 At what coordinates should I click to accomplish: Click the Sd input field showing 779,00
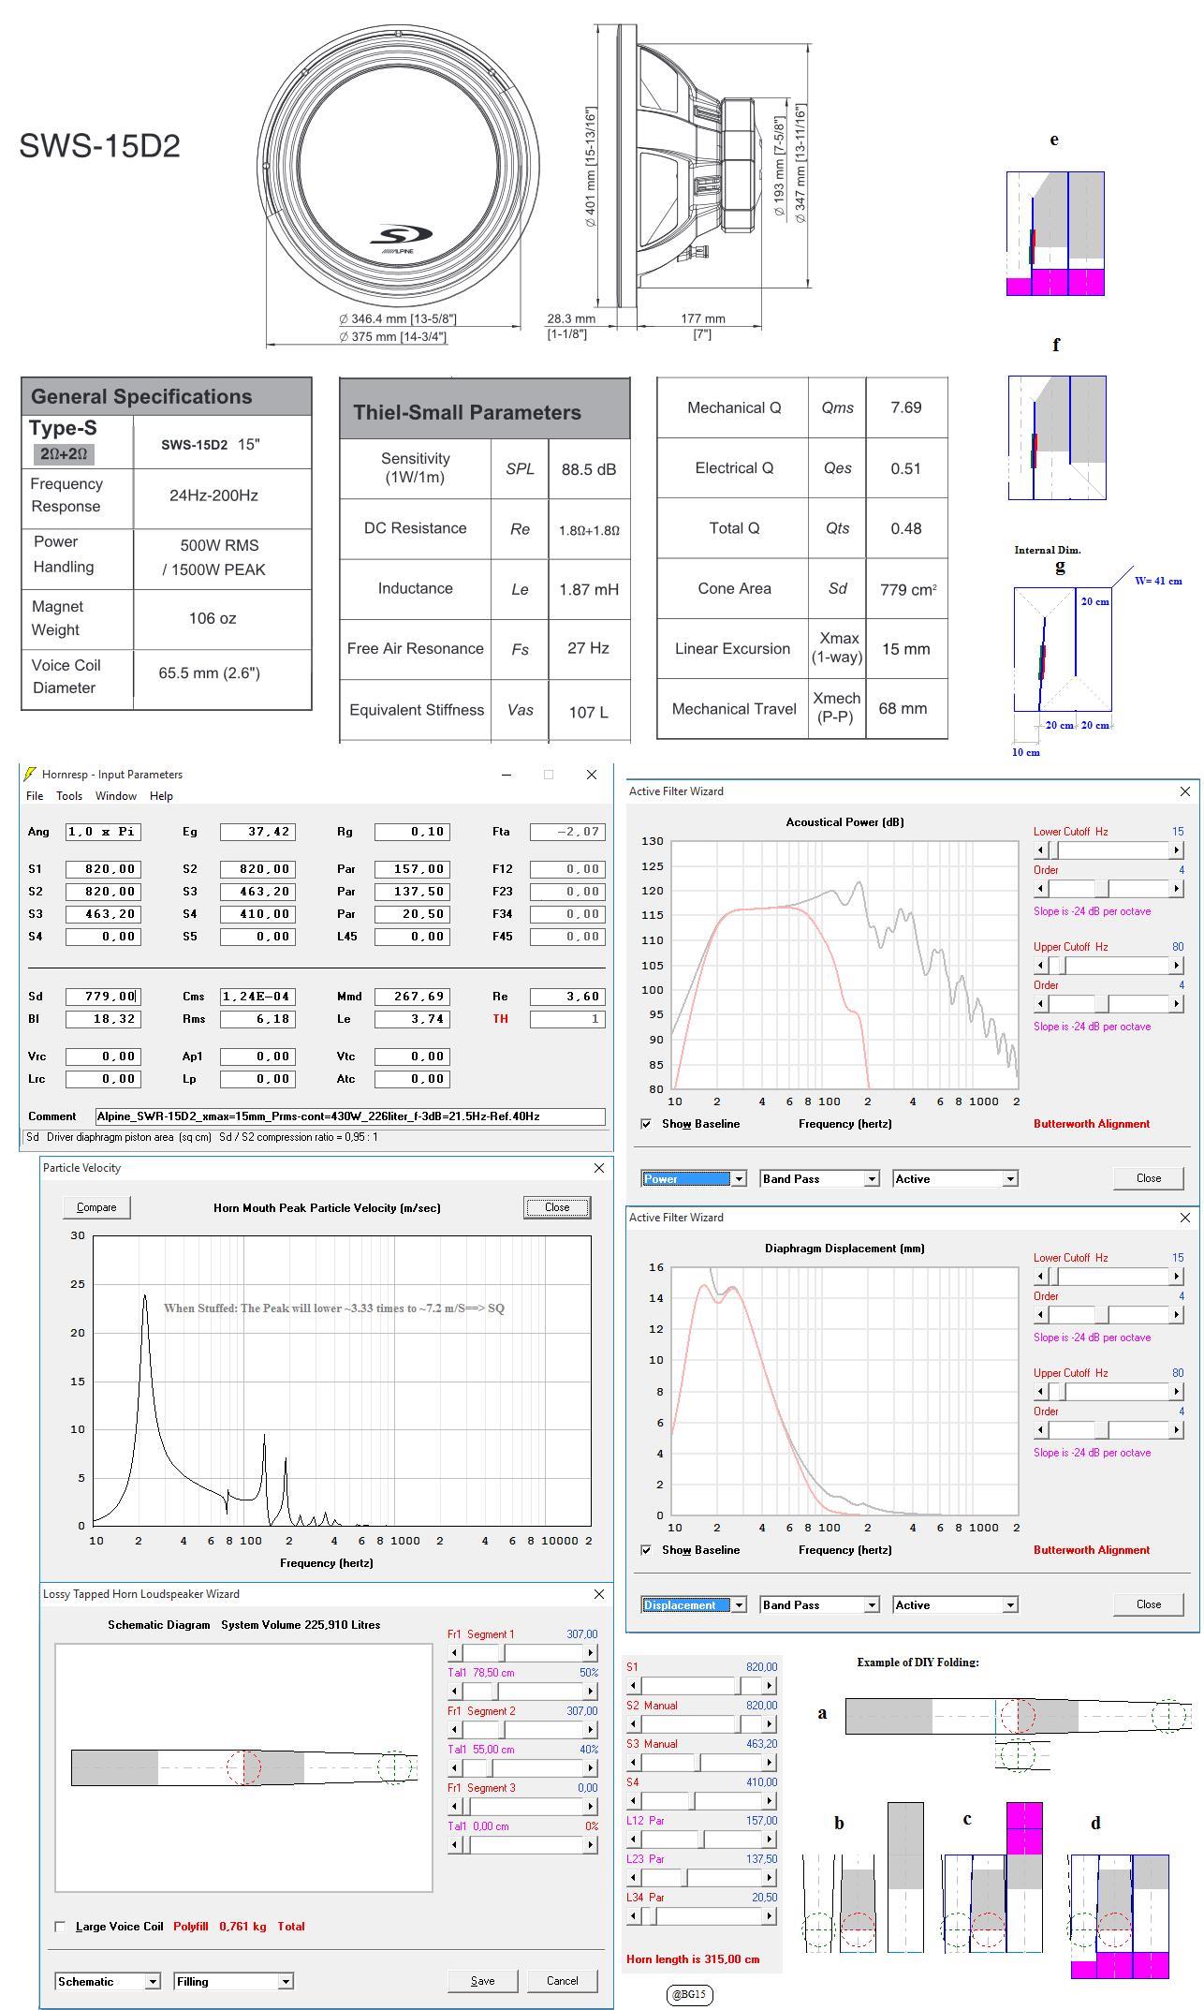103,997
